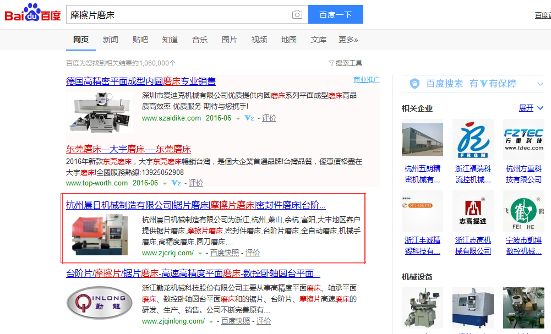551x334 pixels.
Task: Click the 志高掘进 company logo
Action: coord(473,211)
